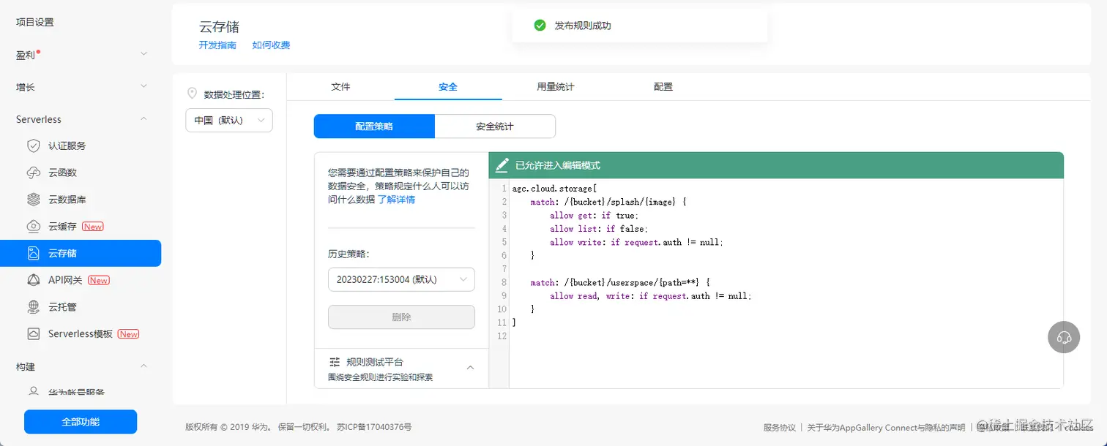This screenshot has width=1107, height=446.
Task: Click the 'agc.cloud.storage[' line
Action: (x=555, y=189)
